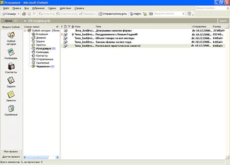Open the Вид menu
Screen dimensions: 230x165
[27, 8]
